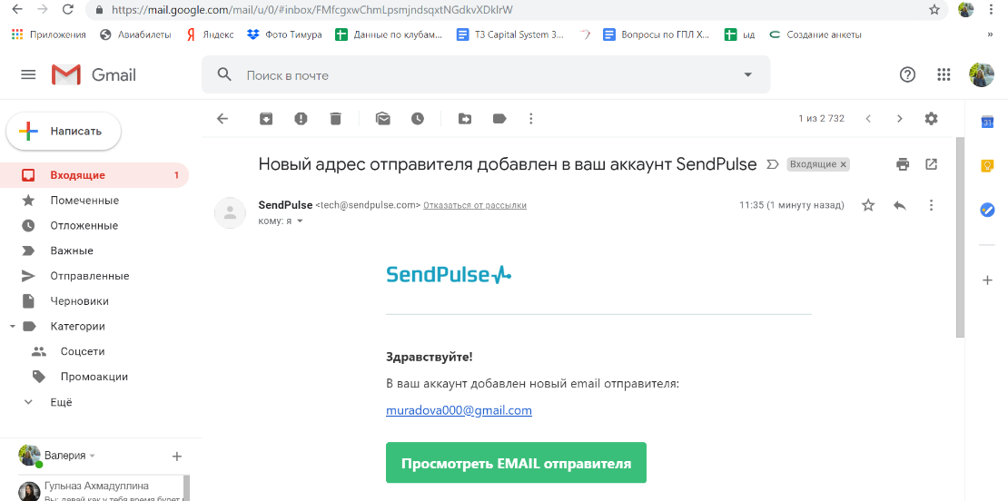This screenshot has width=1008, height=501.
Task: Open the Входящие folder
Action: (78, 175)
